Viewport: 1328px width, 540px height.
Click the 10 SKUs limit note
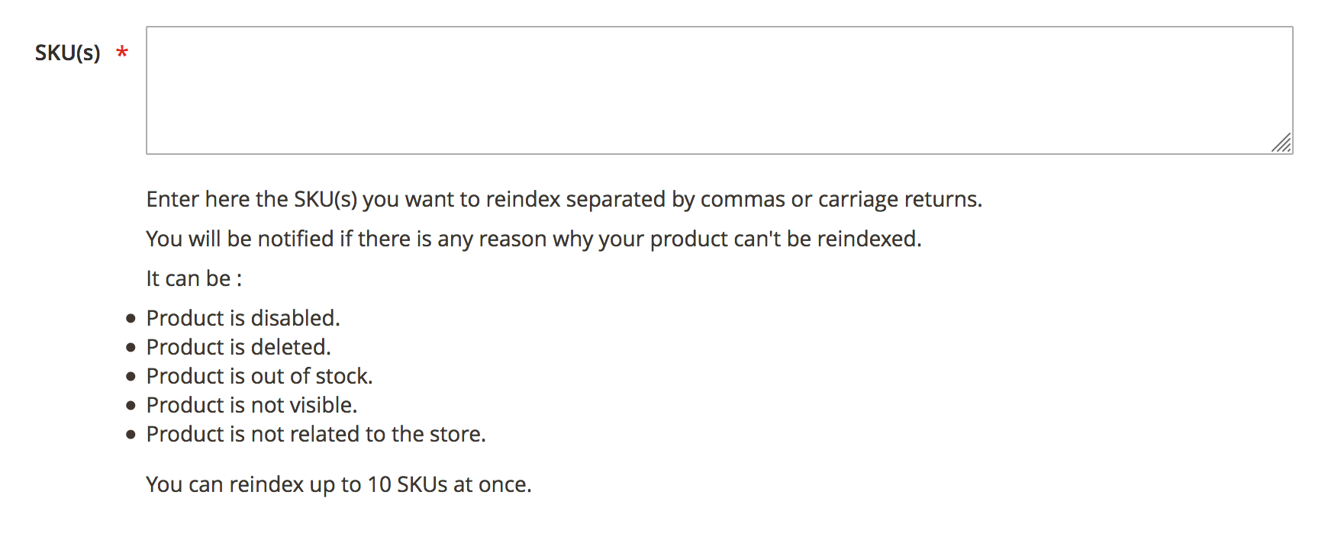pos(340,484)
